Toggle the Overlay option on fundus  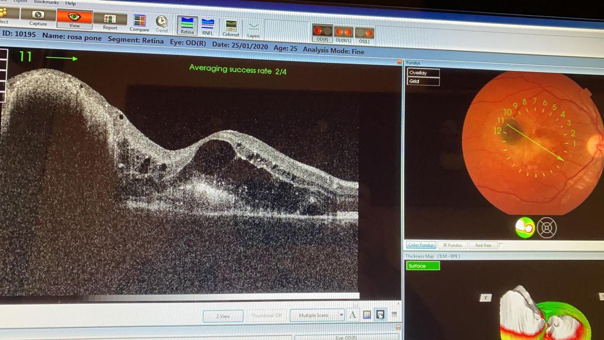[x=423, y=73]
